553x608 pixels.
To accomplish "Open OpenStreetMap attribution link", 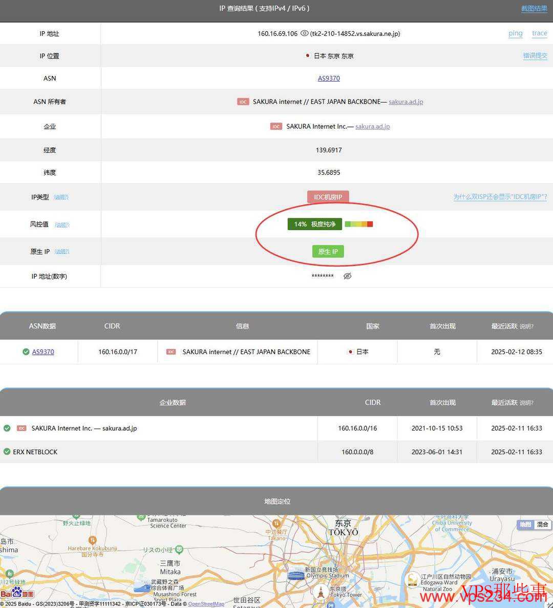I will point(206,604).
